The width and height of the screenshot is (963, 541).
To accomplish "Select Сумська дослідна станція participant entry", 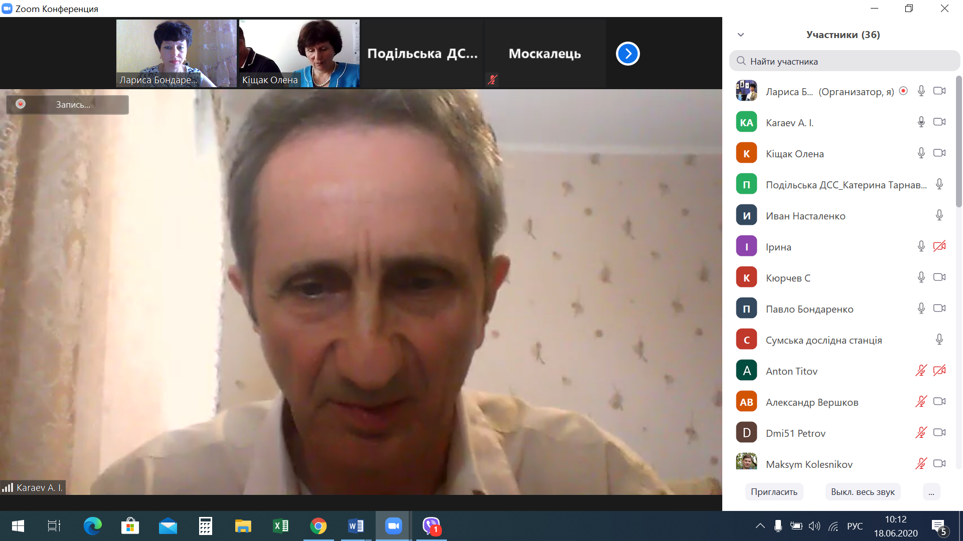I will pyautogui.click(x=824, y=340).
